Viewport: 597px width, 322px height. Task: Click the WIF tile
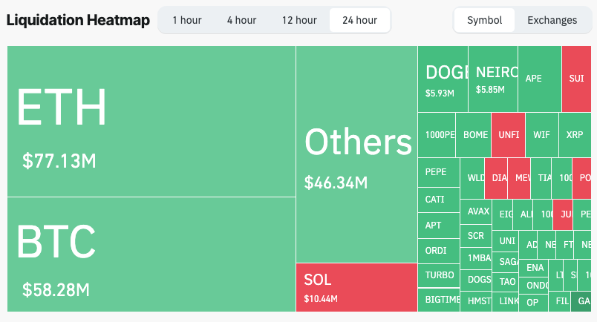[x=542, y=135]
